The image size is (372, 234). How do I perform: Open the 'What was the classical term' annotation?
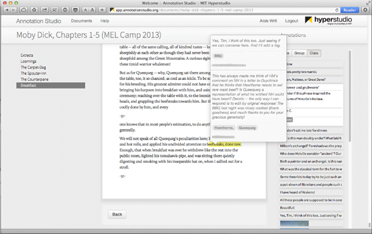coord(311,169)
